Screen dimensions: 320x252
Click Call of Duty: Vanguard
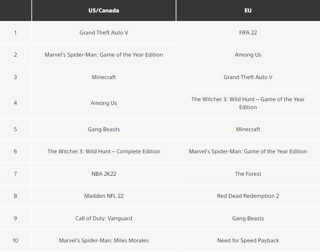pyautogui.click(x=104, y=218)
